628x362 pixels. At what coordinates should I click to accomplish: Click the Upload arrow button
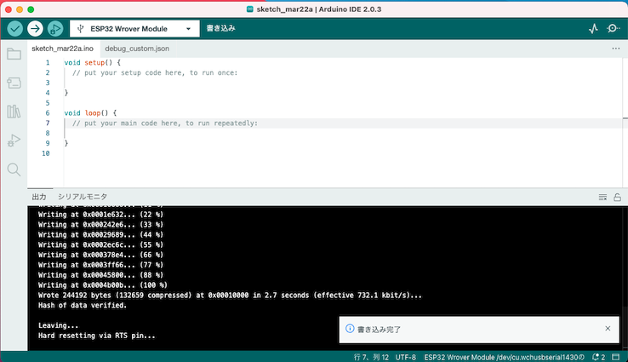[35, 28]
